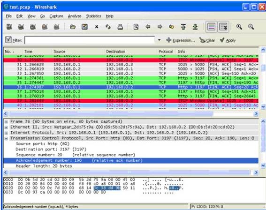Expand the Frame 36 tree node
Viewport: 266px width, 210px height.
coord(6,122)
